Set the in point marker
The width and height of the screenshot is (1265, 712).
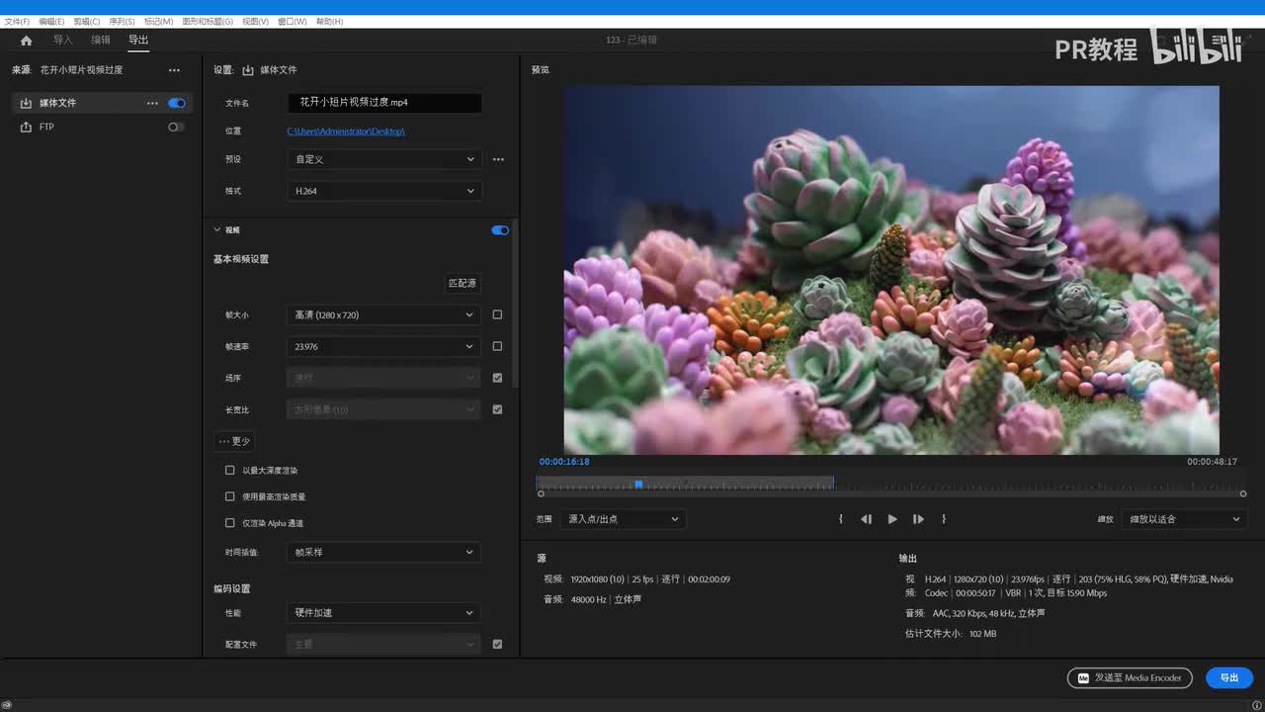pos(841,519)
